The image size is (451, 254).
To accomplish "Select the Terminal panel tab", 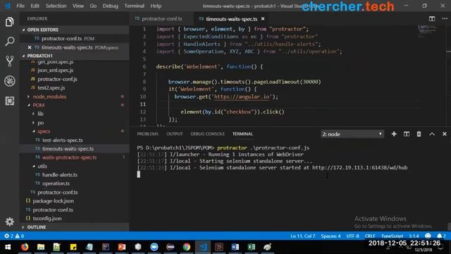I will (x=242, y=134).
